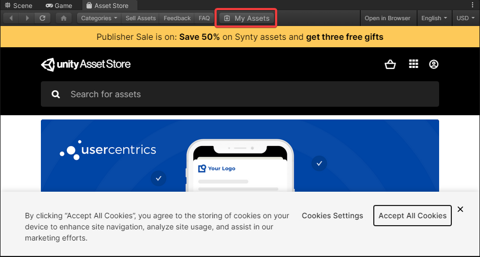Open Cookies Settings
The width and height of the screenshot is (480, 257).
(x=332, y=216)
